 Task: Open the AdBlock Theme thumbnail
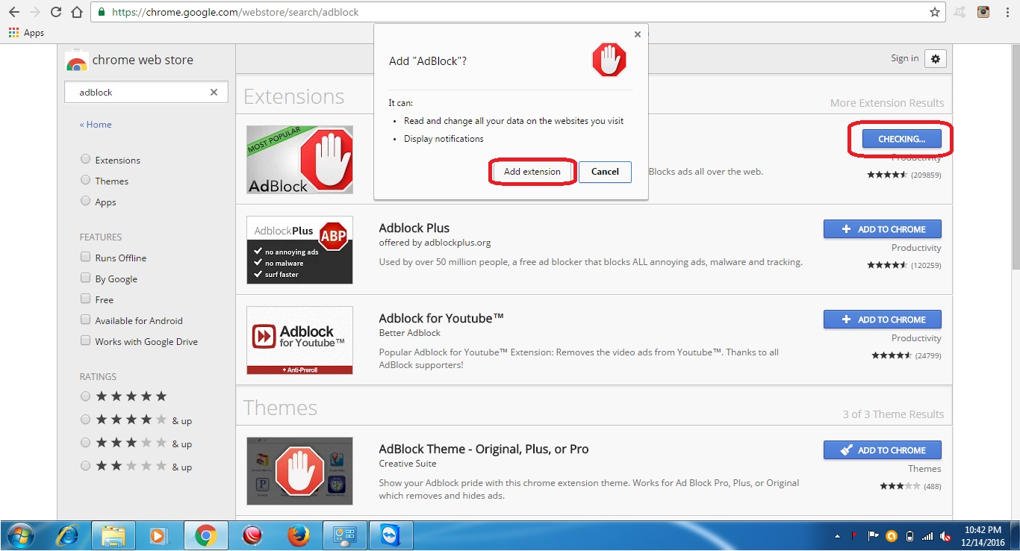(x=299, y=471)
